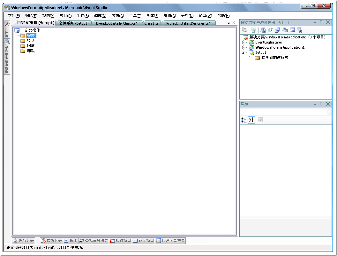
Task: Open the 操作(A) menu
Action: [170, 15]
